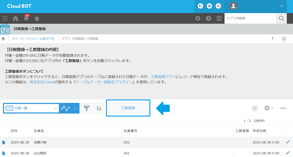Open the three-dot options menu
Image resolution: width=293 pixels, height=157 pixels.
tap(283, 108)
